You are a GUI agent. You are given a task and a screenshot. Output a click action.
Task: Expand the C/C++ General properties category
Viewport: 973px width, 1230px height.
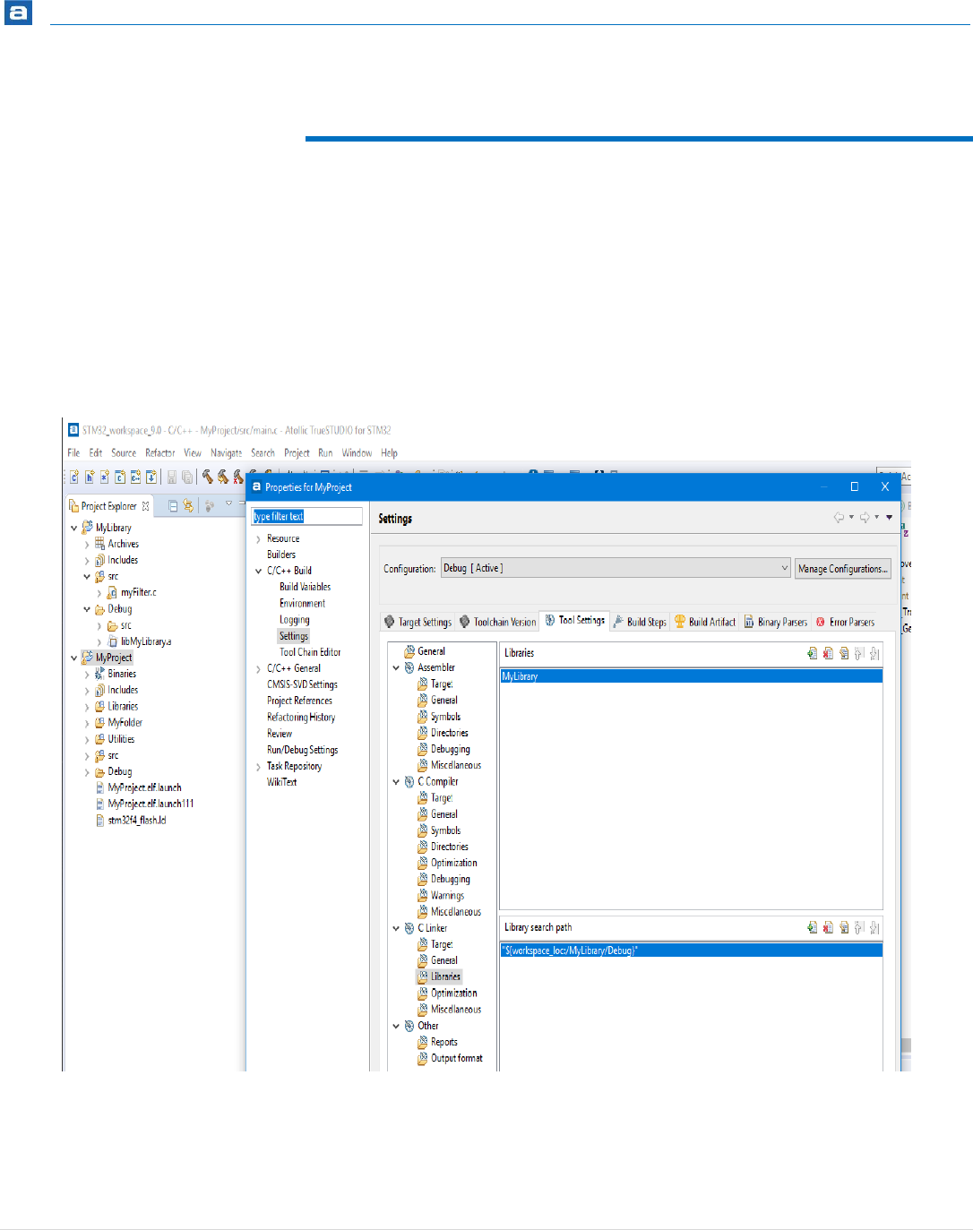pyautogui.click(x=258, y=668)
